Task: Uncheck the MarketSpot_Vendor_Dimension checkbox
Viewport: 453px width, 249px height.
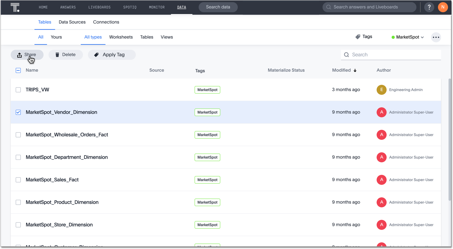Action: (18, 112)
